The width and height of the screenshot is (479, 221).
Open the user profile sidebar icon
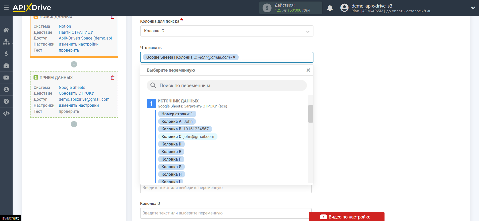click(6, 89)
